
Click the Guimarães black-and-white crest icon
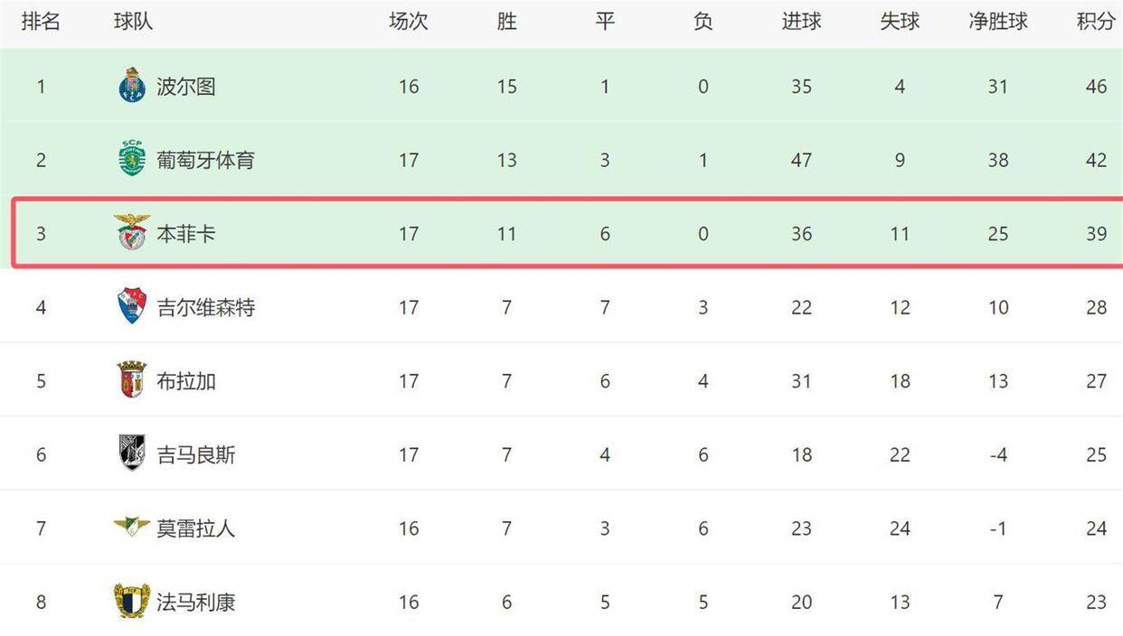(x=132, y=454)
